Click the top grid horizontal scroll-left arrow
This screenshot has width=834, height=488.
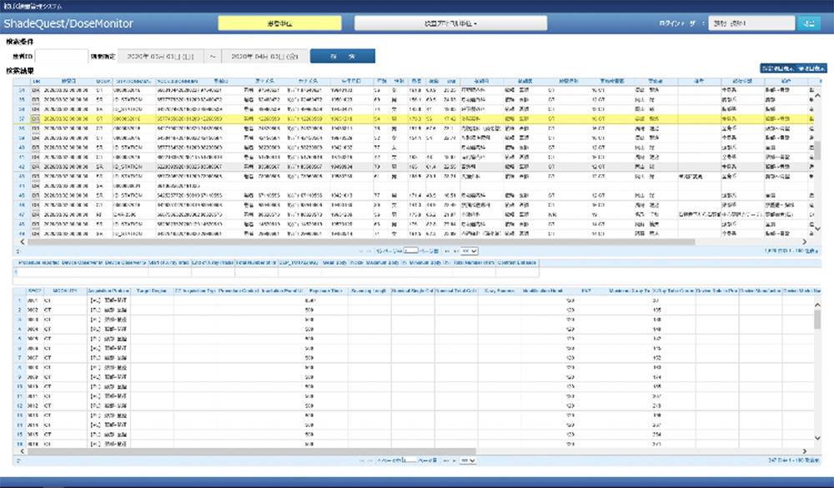click(22, 242)
